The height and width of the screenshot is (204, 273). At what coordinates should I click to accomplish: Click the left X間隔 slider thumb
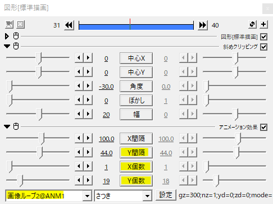point(42,139)
